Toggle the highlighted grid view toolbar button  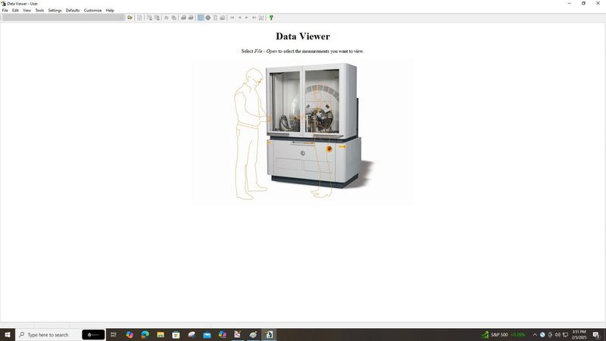pyautogui.click(x=201, y=17)
